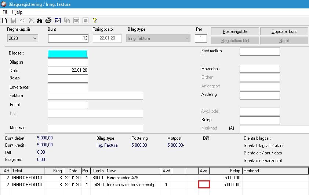Click the Excel export icon
Viewport: 309px width, 195px height.
[x=86, y=20]
